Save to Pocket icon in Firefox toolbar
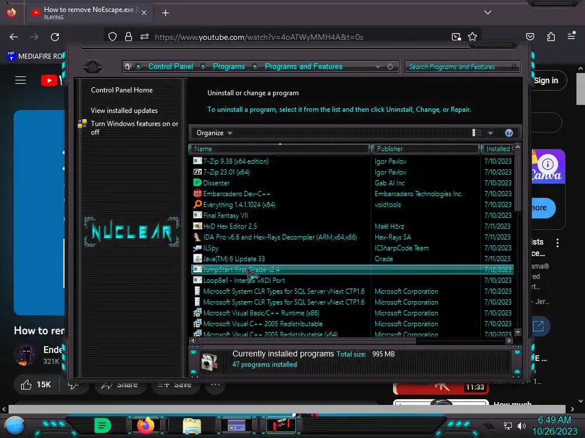This screenshot has width=585, height=438. (530, 36)
